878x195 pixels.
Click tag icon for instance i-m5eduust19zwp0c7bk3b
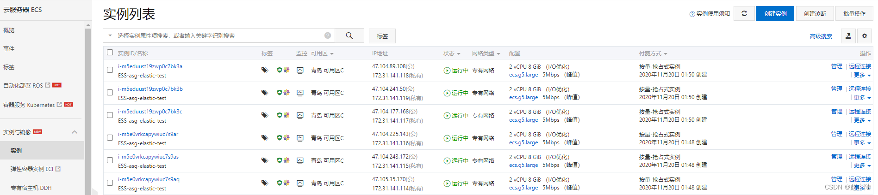click(x=265, y=93)
